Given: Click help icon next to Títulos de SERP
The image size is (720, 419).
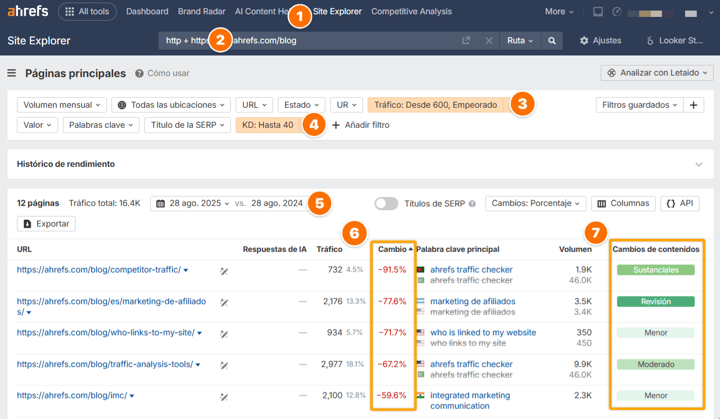Looking at the screenshot, I should click(x=472, y=203).
